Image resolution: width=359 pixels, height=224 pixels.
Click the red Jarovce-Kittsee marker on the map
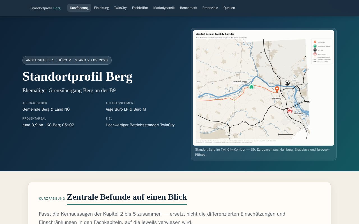290,111
